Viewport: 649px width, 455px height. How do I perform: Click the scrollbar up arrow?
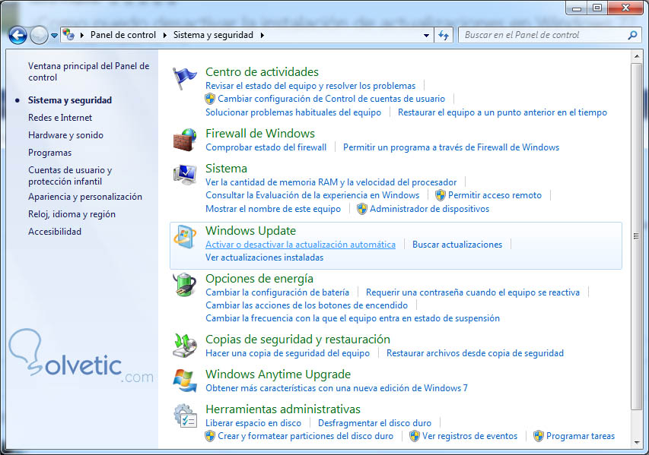(x=636, y=55)
